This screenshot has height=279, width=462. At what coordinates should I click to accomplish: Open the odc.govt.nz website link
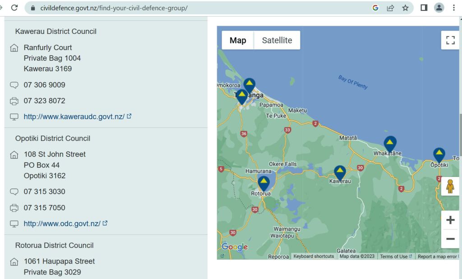pos(62,223)
